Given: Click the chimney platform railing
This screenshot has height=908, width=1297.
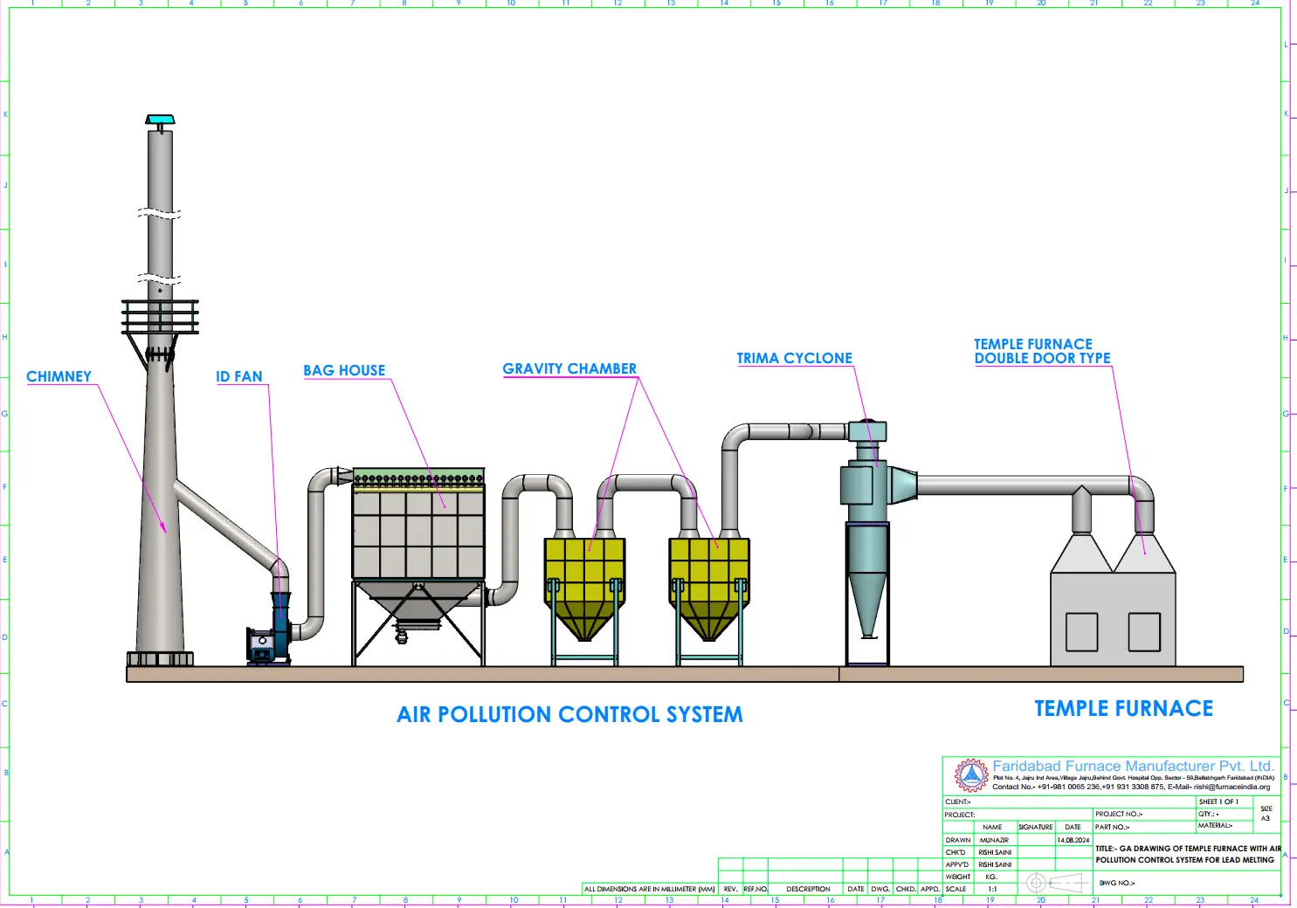Looking at the screenshot, I should [x=160, y=316].
